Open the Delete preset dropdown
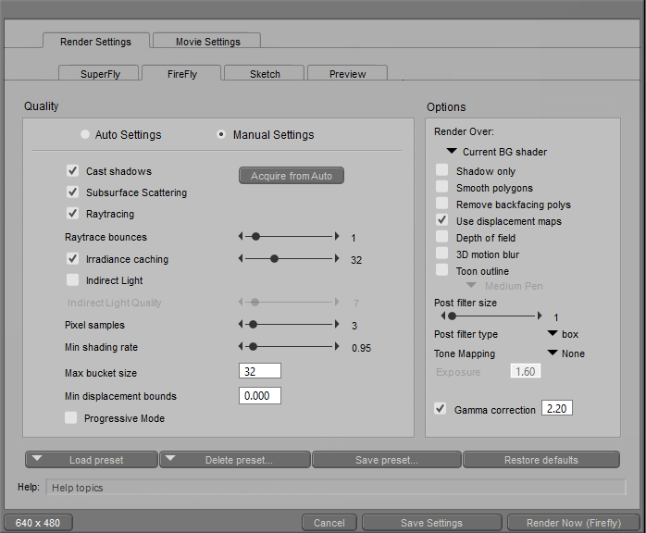The width and height of the screenshot is (646, 533). [235, 460]
